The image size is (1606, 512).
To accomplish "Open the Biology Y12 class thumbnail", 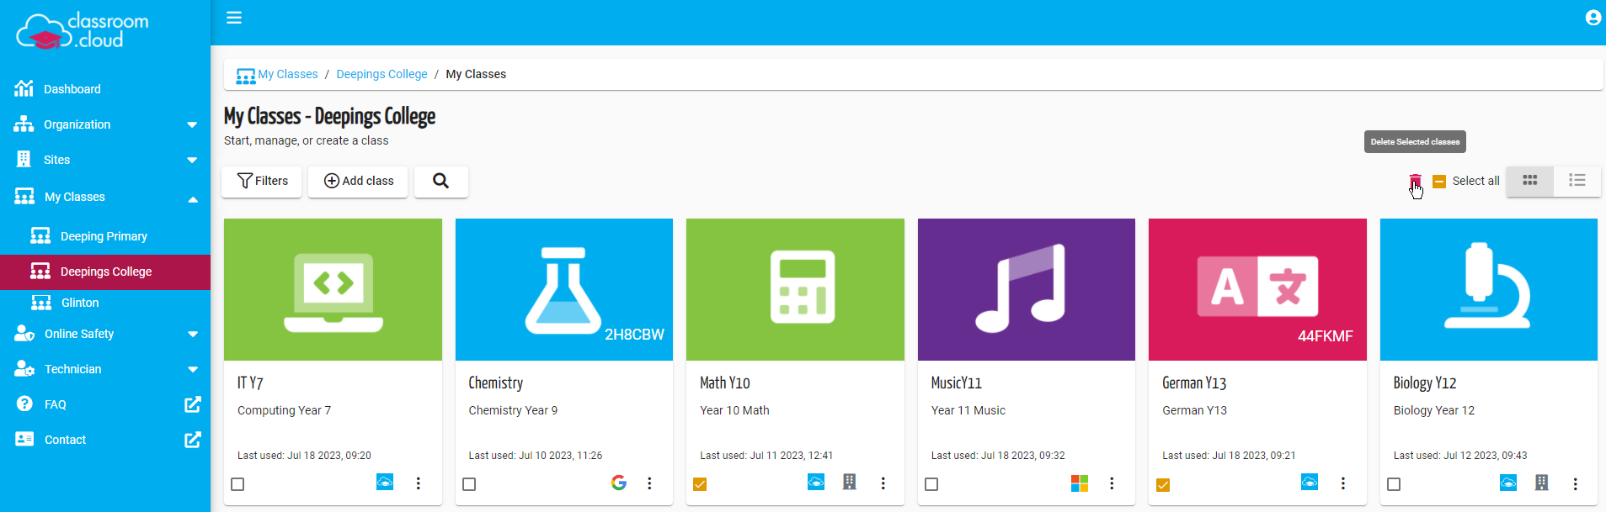I will tap(1488, 289).
